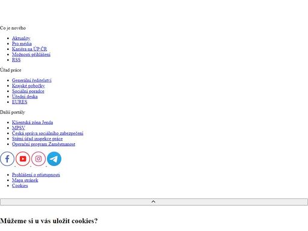This screenshot has height=231, width=308.
Task: Open the EURES link
Action: pos(20,102)
